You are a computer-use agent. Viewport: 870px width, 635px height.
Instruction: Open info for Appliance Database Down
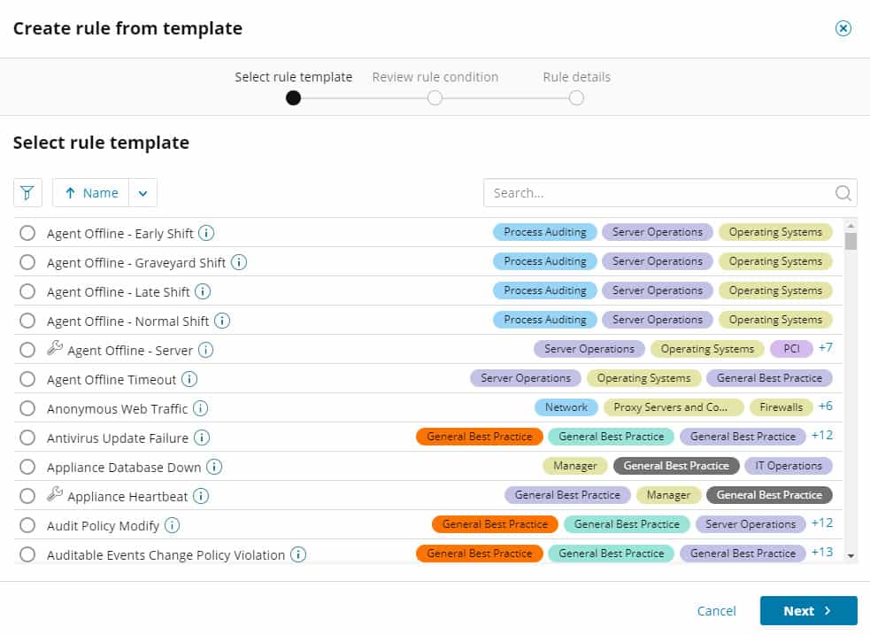[x=214, y=467]
